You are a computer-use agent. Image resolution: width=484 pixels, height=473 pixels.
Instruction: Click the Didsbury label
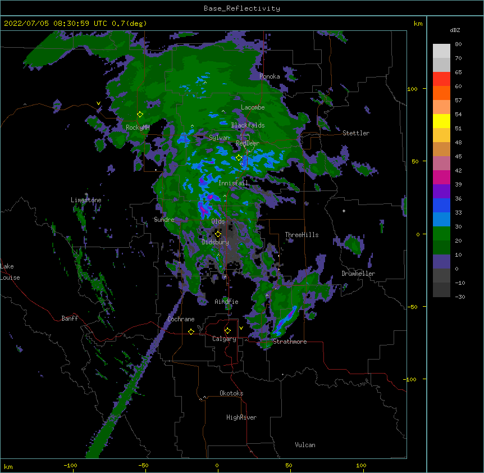(x=216, y=242)
